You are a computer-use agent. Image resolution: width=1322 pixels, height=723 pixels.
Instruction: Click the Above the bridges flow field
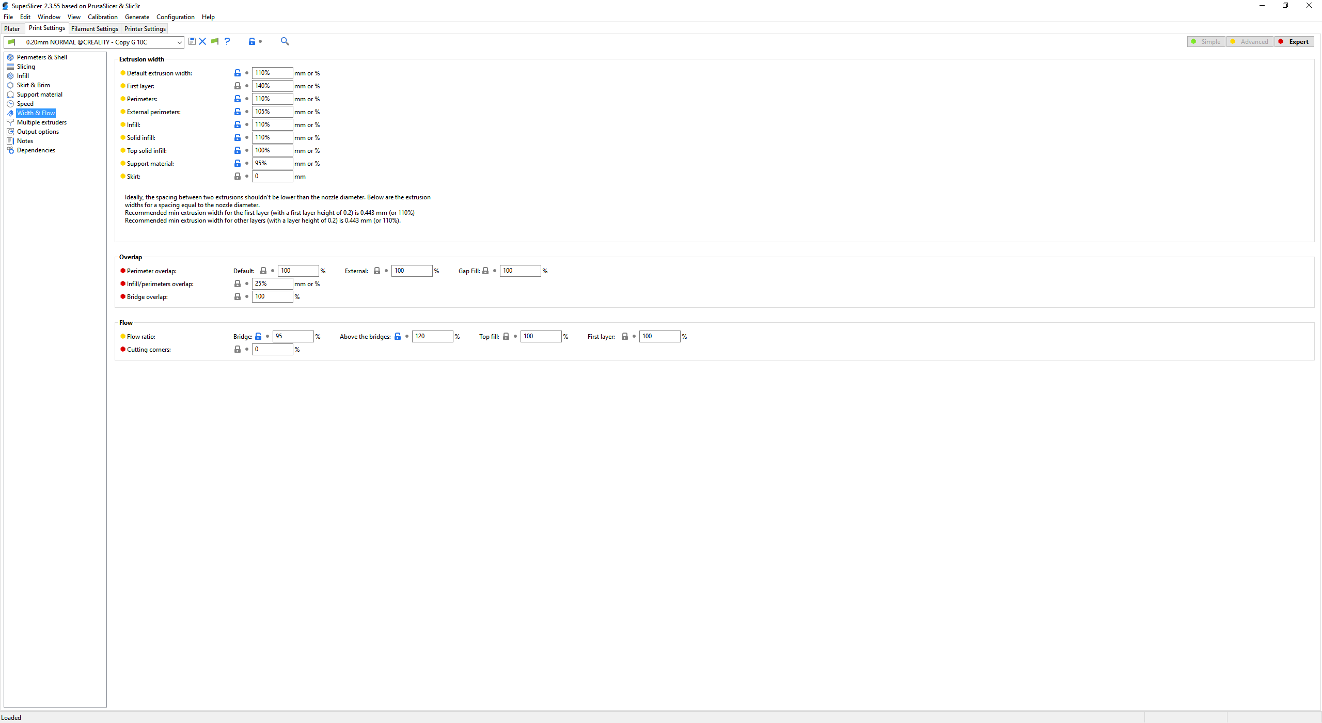click(x=432, y=337)
